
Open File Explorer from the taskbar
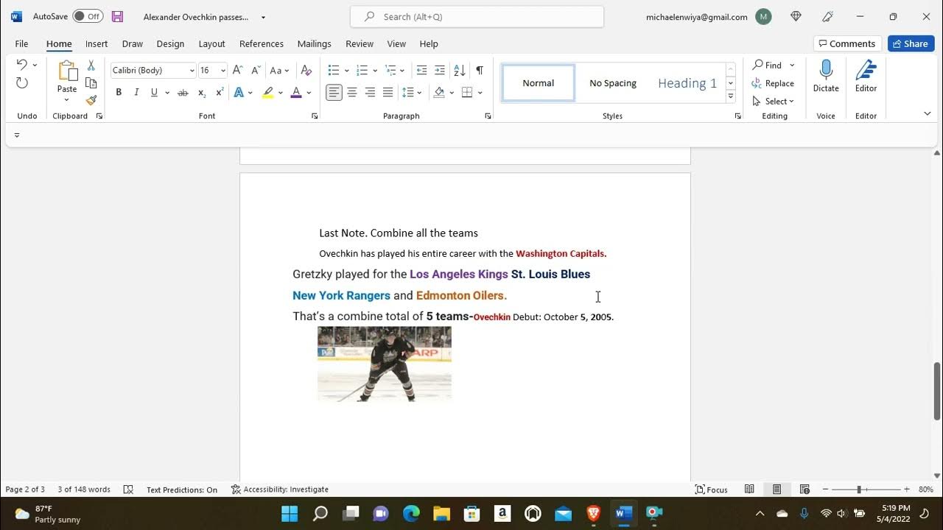441,513
